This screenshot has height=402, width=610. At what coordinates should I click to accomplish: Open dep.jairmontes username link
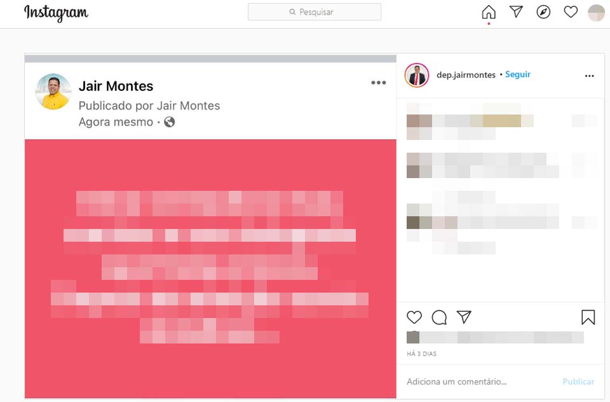pos(466,75)
